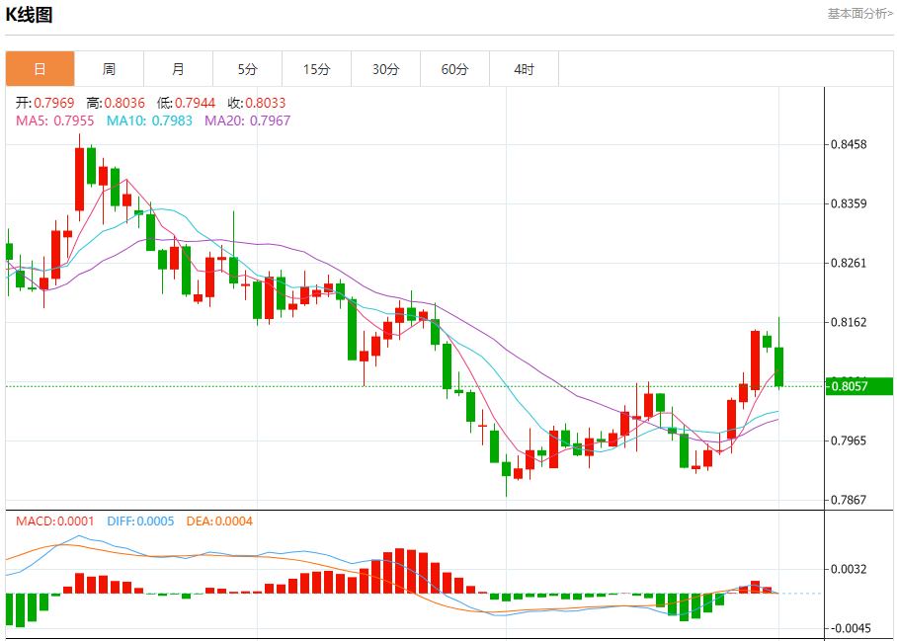Viewport: 897px width, 641px height.
Task: Open the 5分 interval tab
Action: point(248,69)
